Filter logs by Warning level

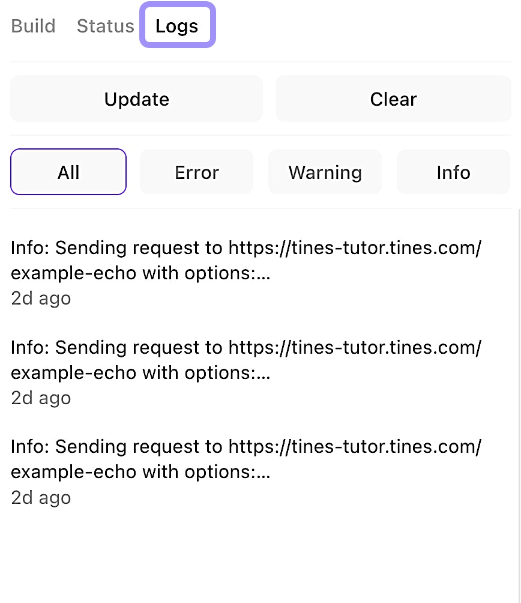[x=325, y=172]
